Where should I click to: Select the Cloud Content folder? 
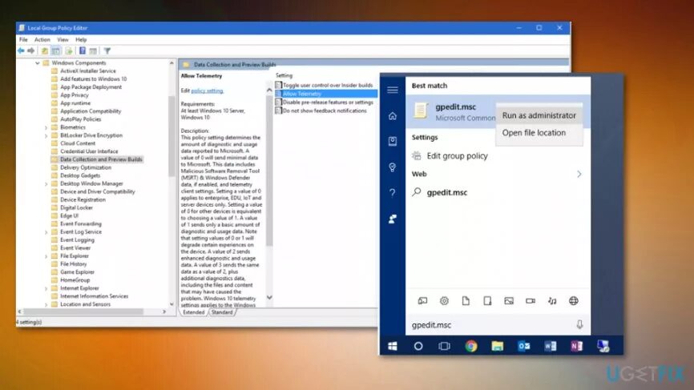(x=78, y=143)
